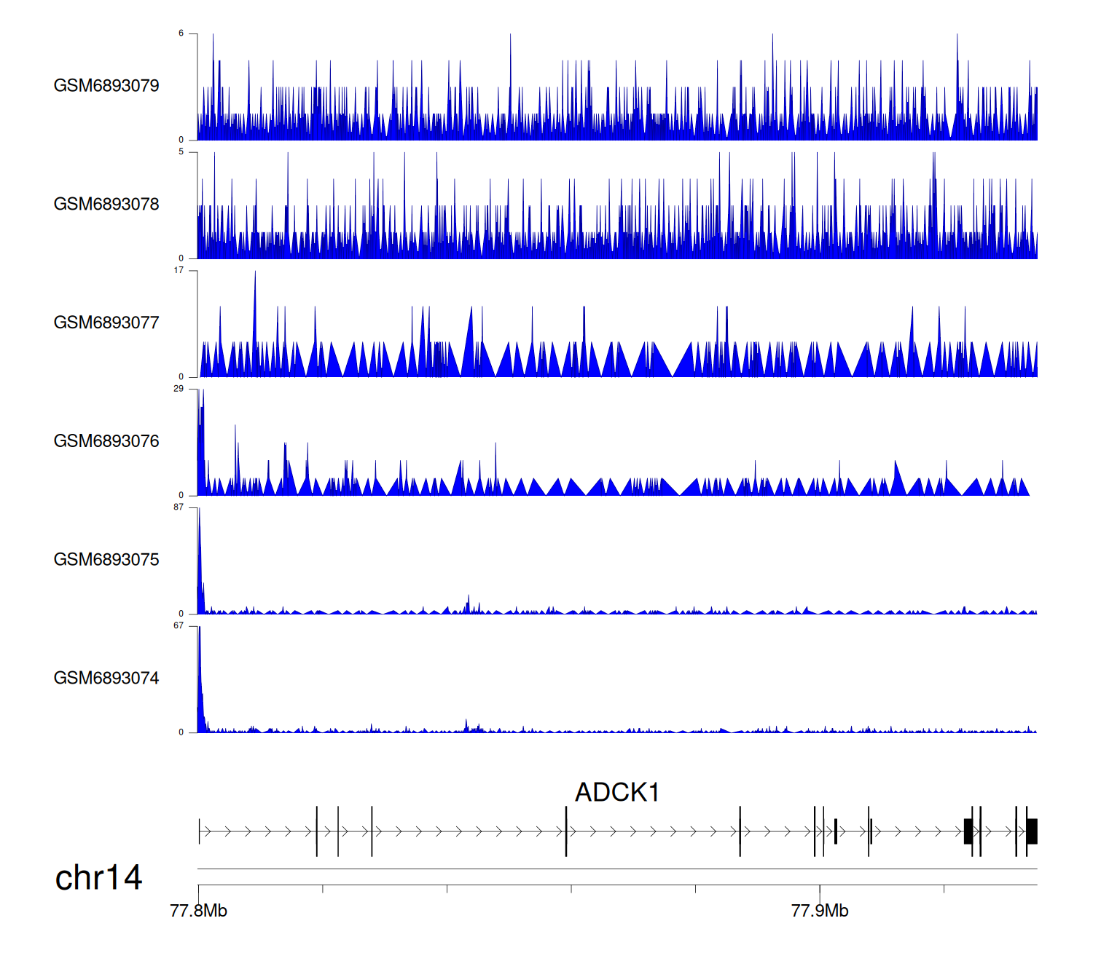Click the leftmost start line of ADCK1 gene
Screen dimensions: 1093x961
[199, 831]
